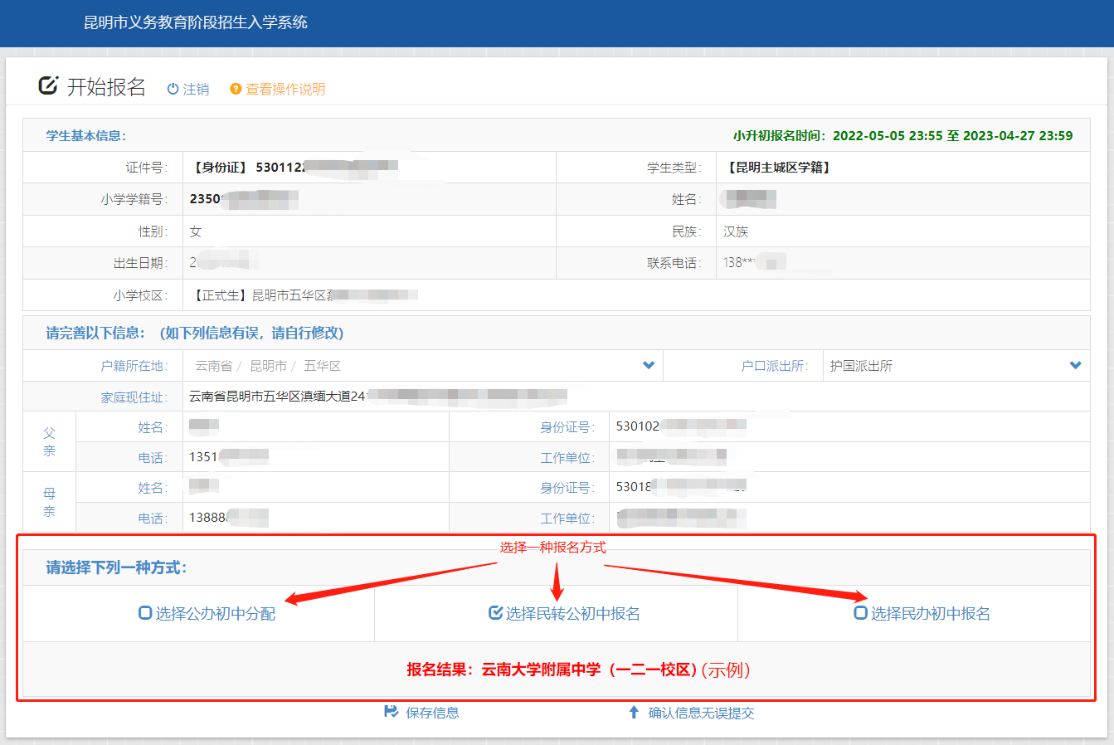Focus the mother's 电话 field
Screen dimensions: 1114x745
[x=315, y=518]
